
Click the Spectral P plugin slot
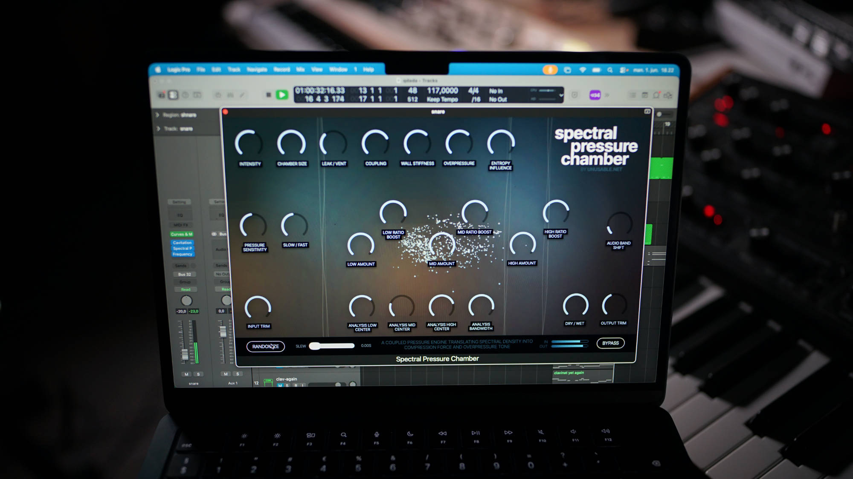click(x=183, y=248)
